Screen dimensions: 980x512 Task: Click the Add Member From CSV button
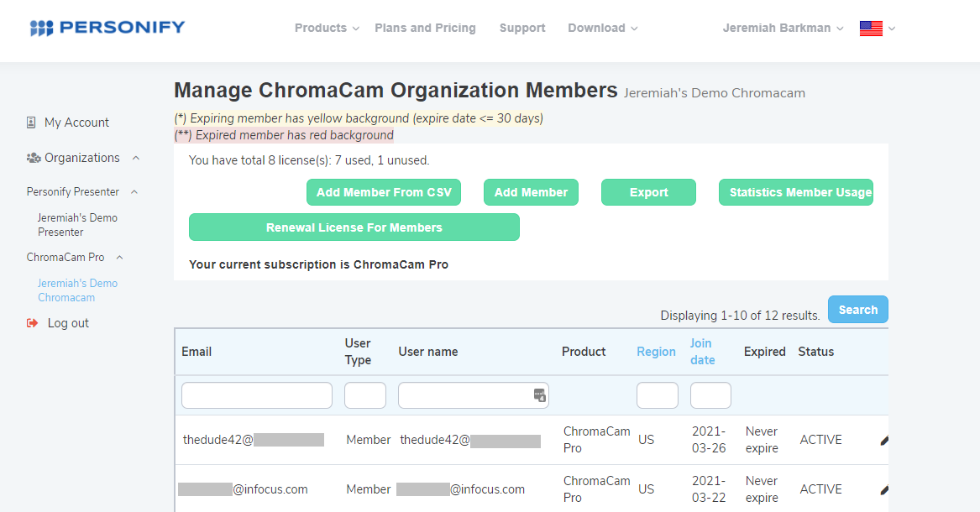point(384,192)
